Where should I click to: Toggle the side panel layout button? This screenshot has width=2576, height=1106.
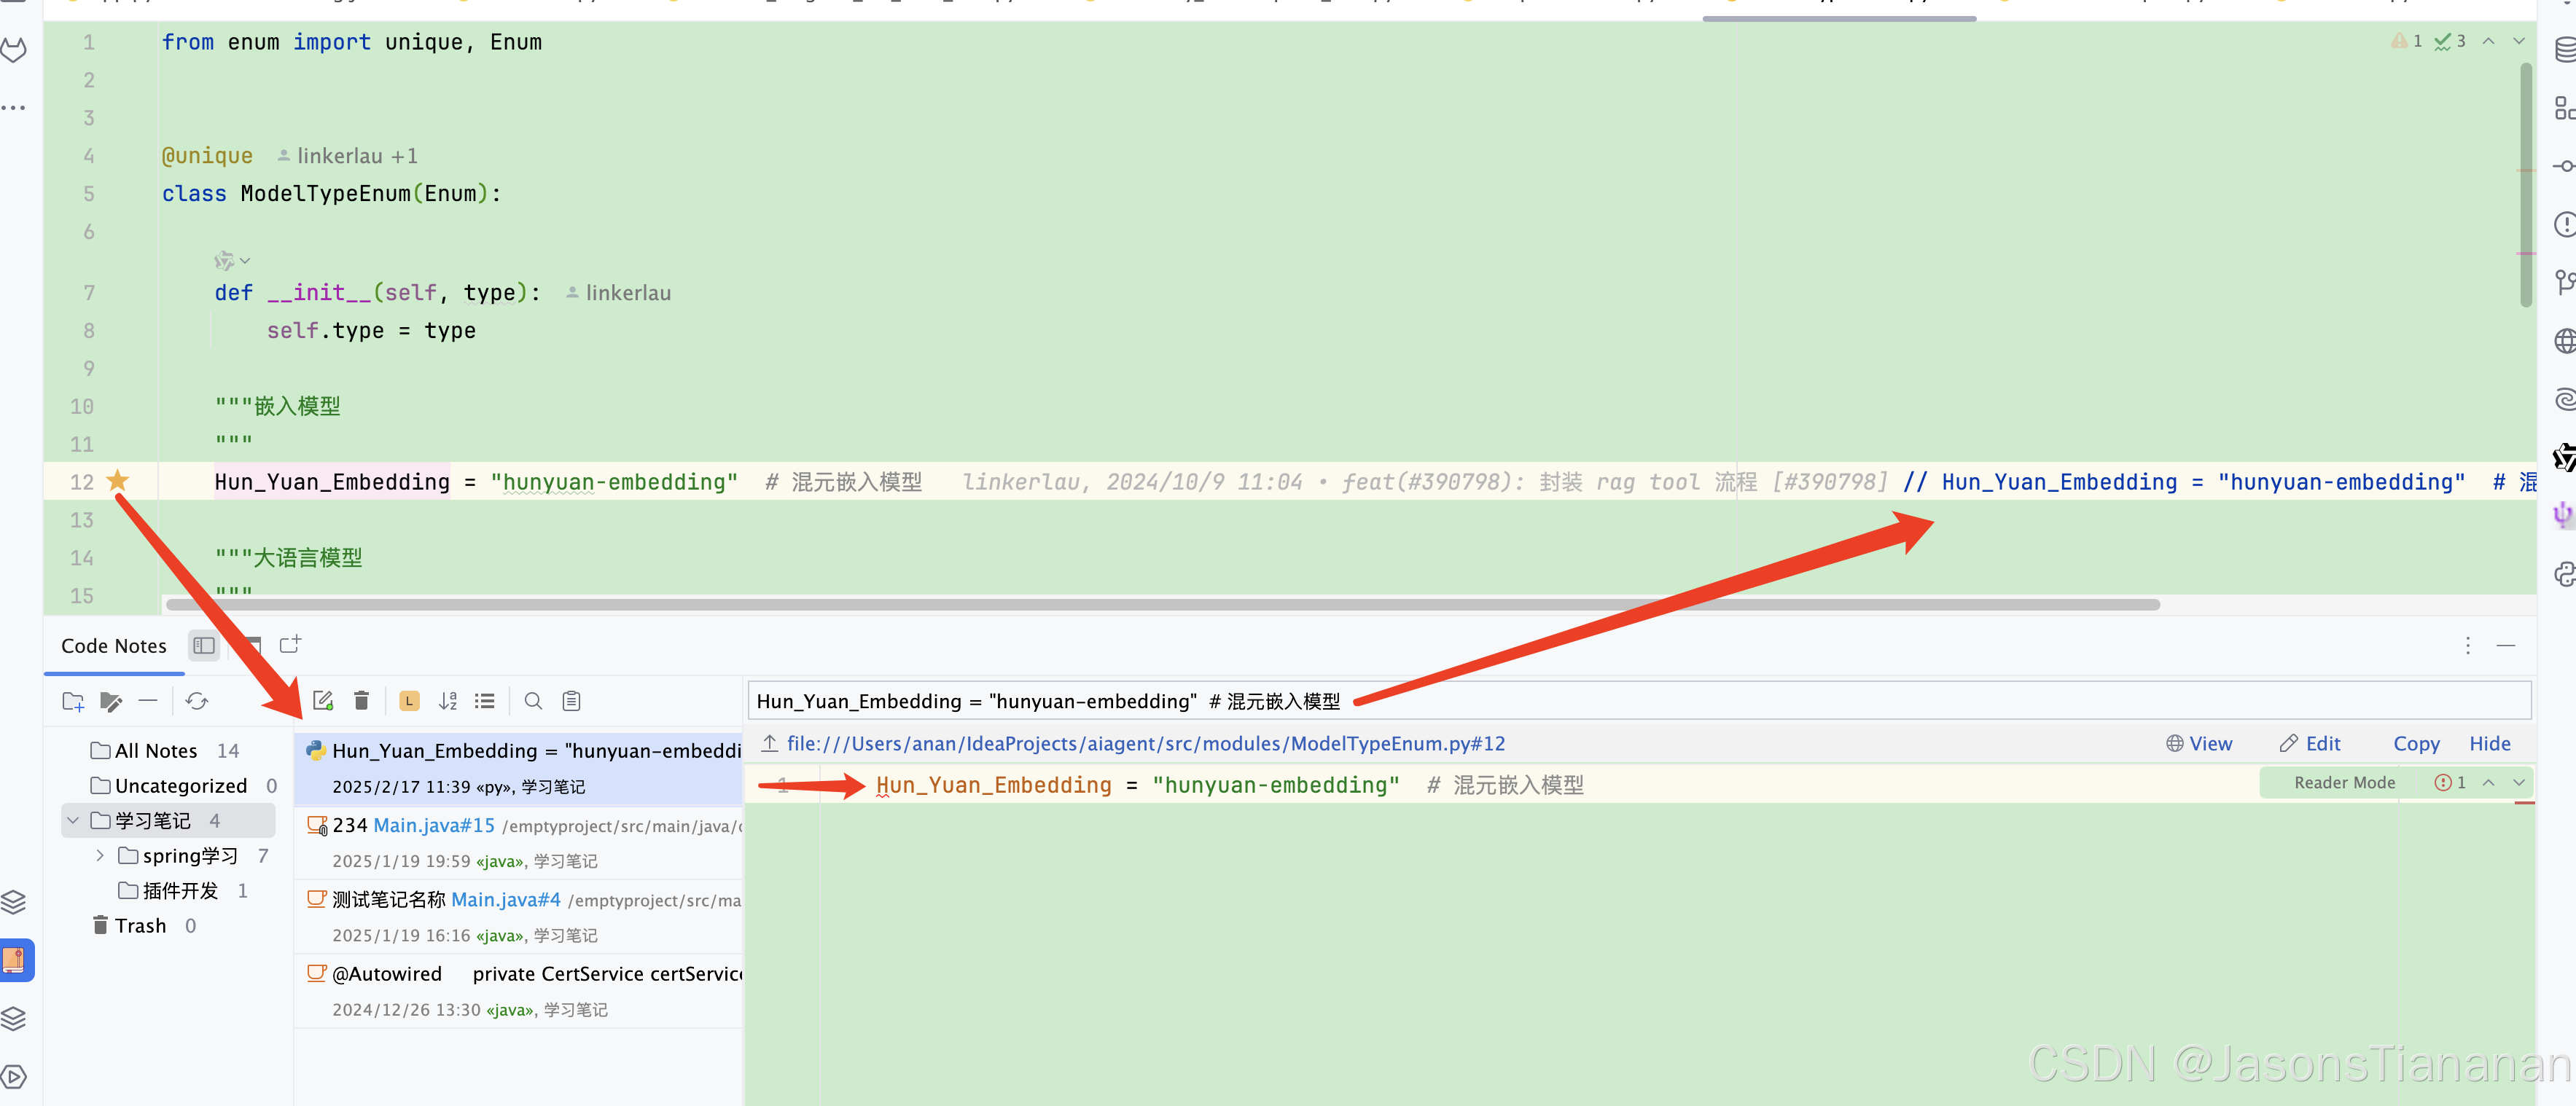pyautogui.click(x=204, y=645)
